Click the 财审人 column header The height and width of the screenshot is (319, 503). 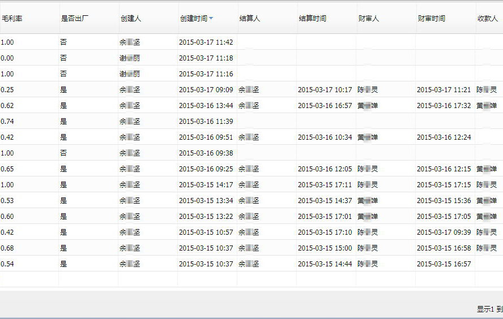(x=369, y=19)
